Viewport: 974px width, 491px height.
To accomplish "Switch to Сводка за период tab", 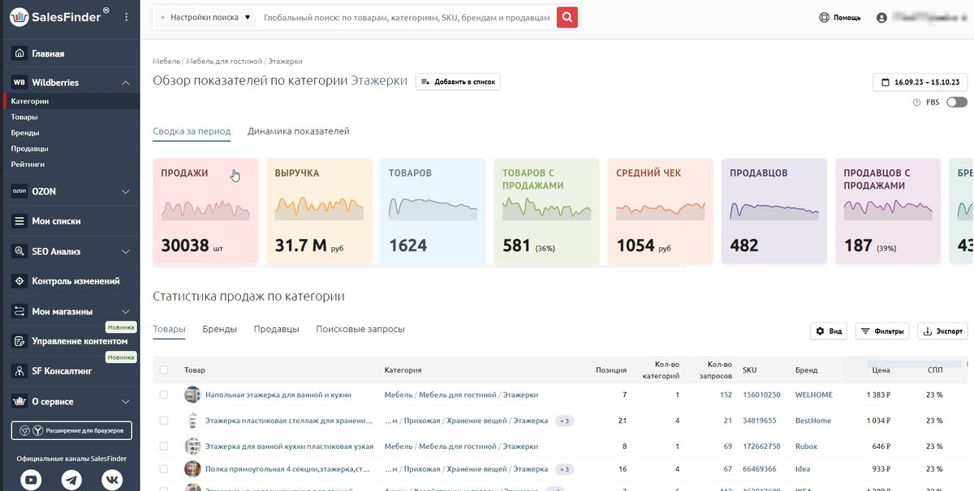I will click(192, 131).
